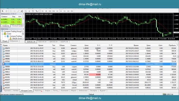Sort history by Тип column header
This screenshot has width=179, height=101.
tap(54, 45)
